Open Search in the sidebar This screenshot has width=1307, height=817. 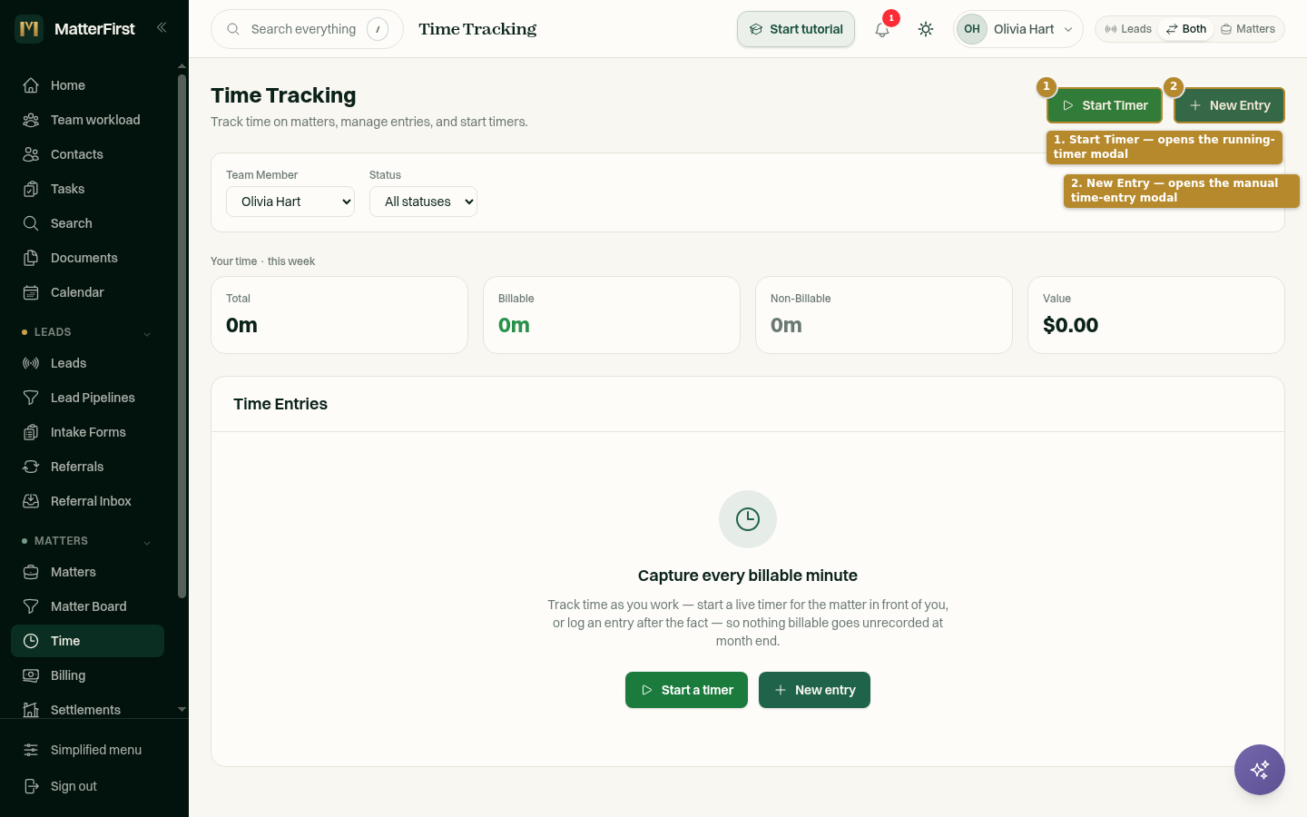click(x=87, y=223)
